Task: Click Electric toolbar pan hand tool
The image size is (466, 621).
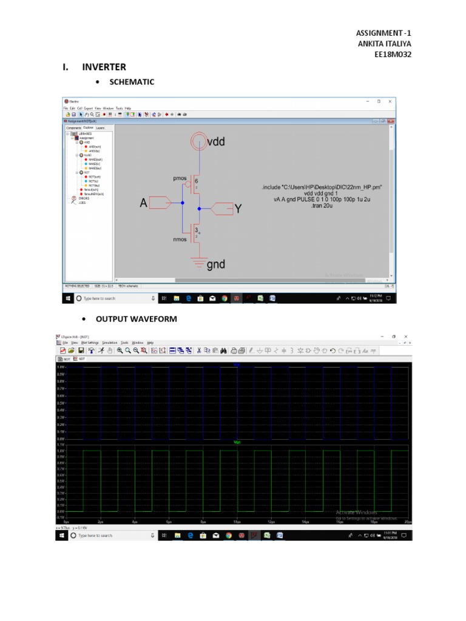Action: click(86, 115)
